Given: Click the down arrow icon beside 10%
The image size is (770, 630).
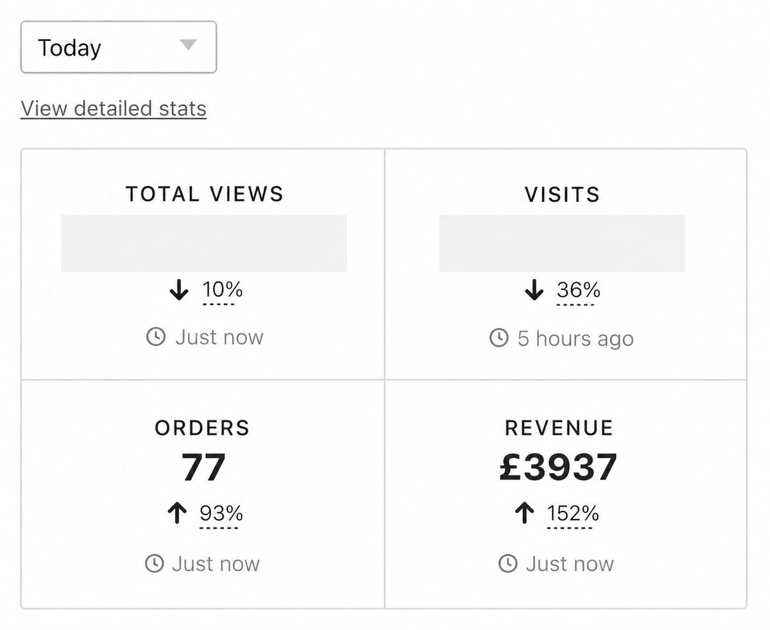Looking at the screenshot, I should pyautogui.click(x=179, y=291).
